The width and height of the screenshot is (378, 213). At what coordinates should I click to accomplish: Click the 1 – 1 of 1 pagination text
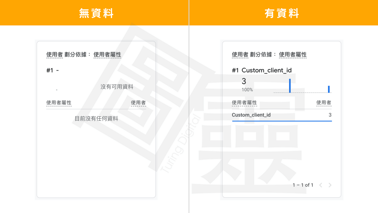coord(303,185)
